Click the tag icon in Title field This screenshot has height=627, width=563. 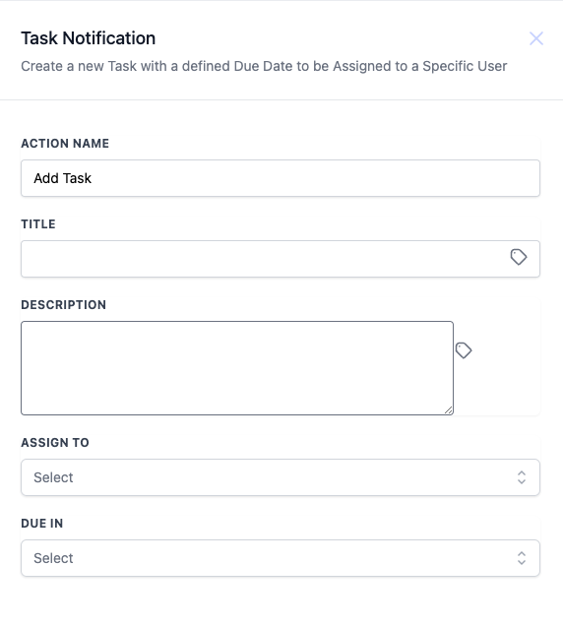click(518, 257)
